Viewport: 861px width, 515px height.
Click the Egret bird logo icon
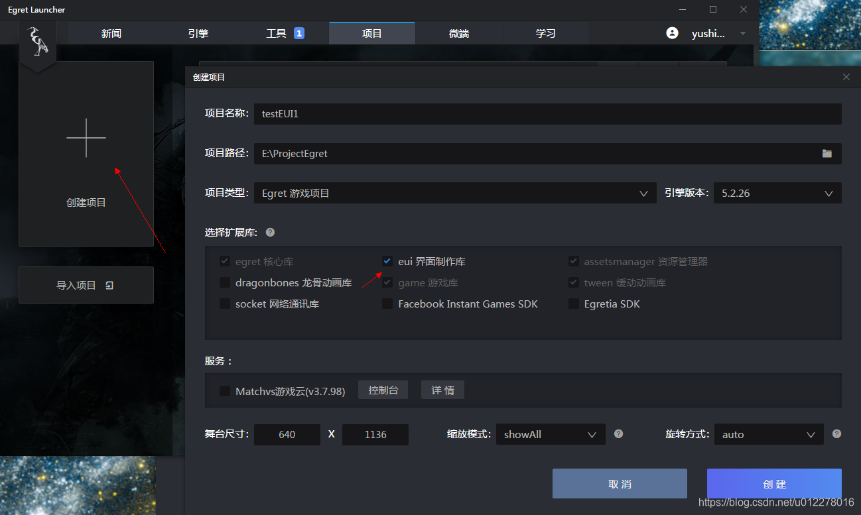tap(38, 40)
